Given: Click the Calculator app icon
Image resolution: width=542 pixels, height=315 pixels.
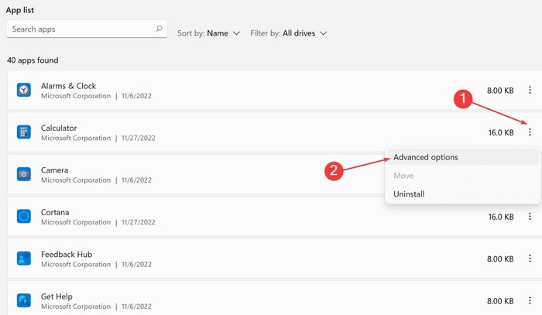Looking at the screenshot, I should 24,132.
